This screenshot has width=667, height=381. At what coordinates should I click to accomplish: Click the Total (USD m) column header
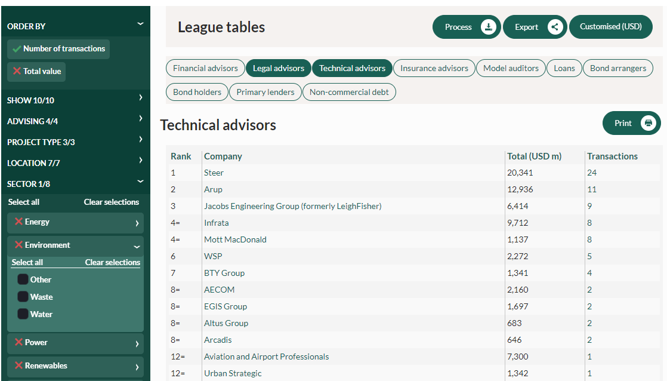[x=535, y=156]
